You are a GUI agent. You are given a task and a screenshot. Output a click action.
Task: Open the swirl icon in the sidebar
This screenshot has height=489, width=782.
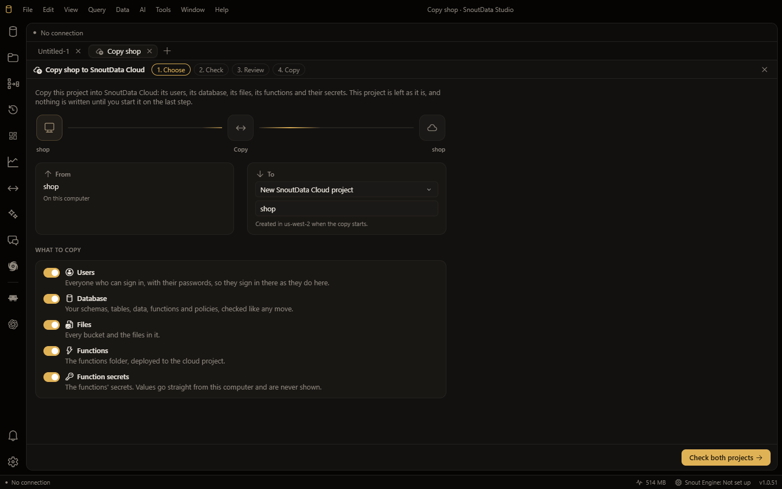click(x=13, y=266)
